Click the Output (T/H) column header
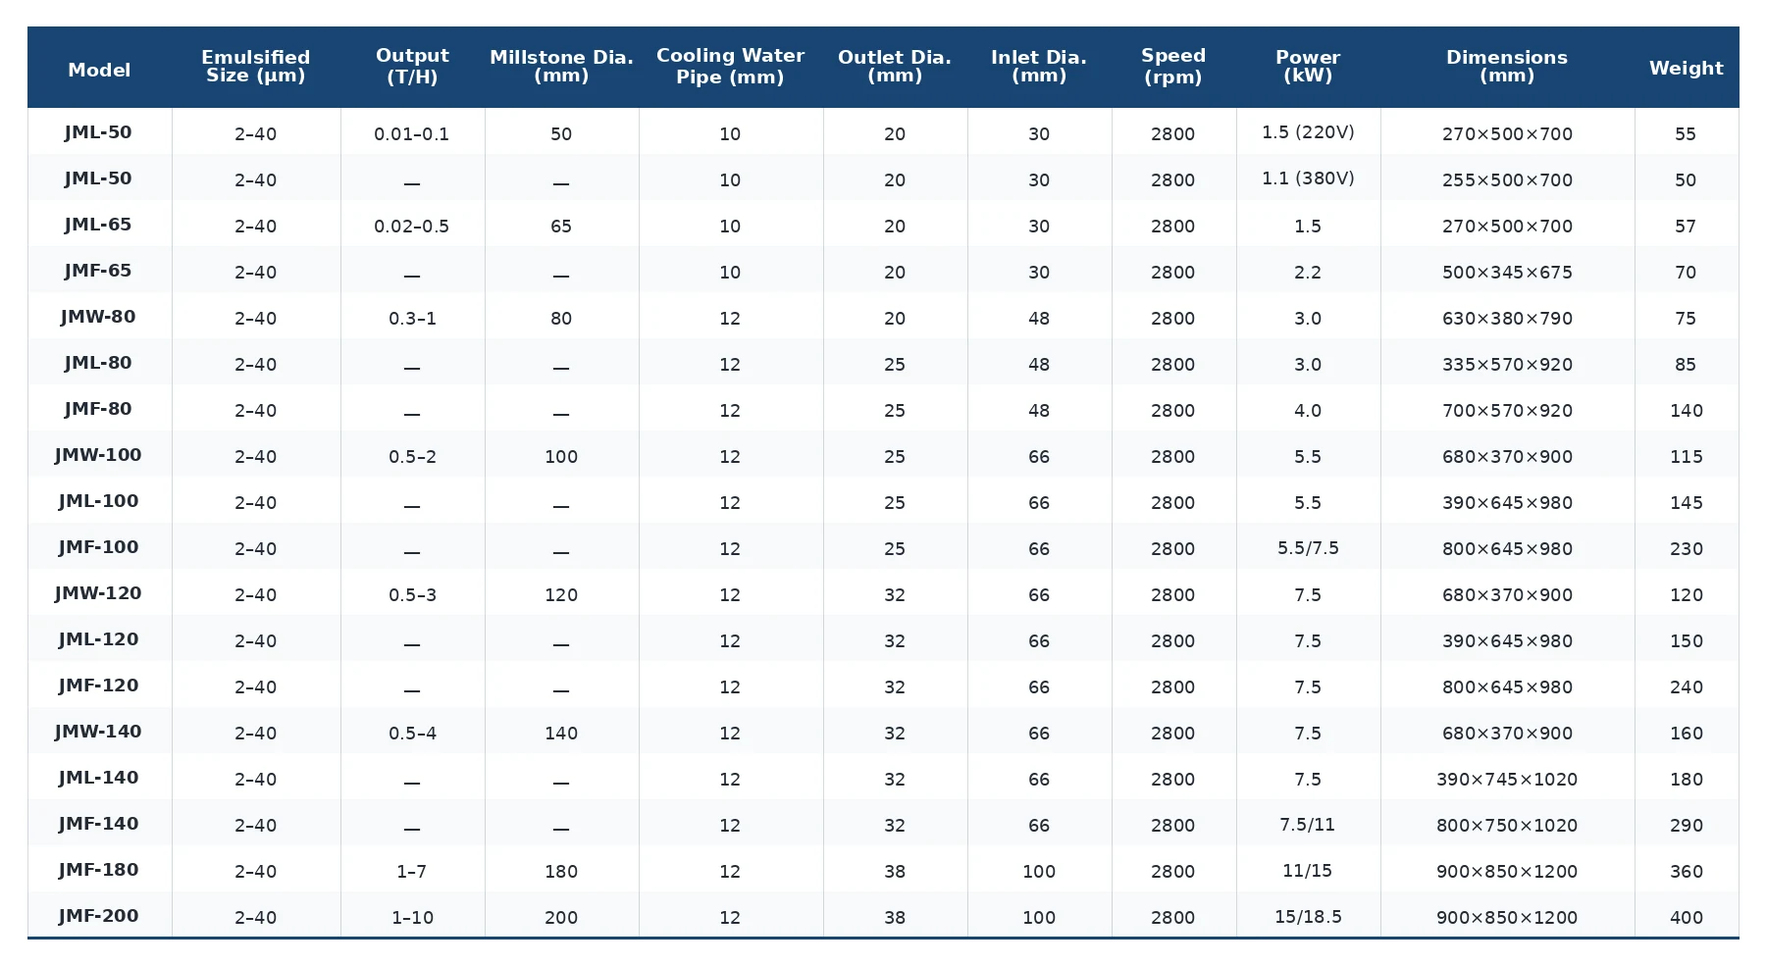The width and height of the screenshot is (1766, 965). coord(412,67)
